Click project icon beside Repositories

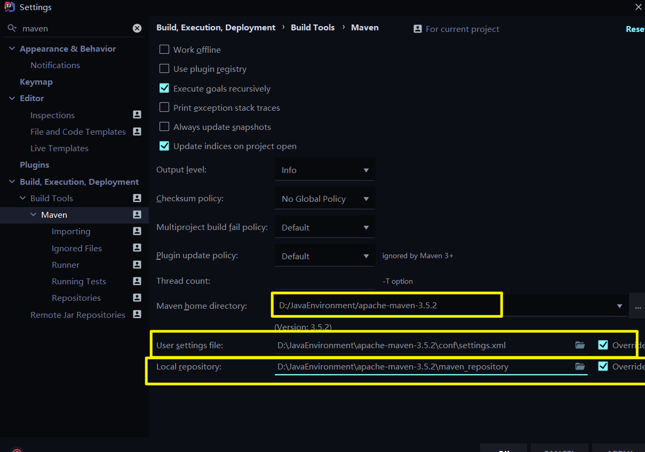pyautogui.click(x=137, y=298)
